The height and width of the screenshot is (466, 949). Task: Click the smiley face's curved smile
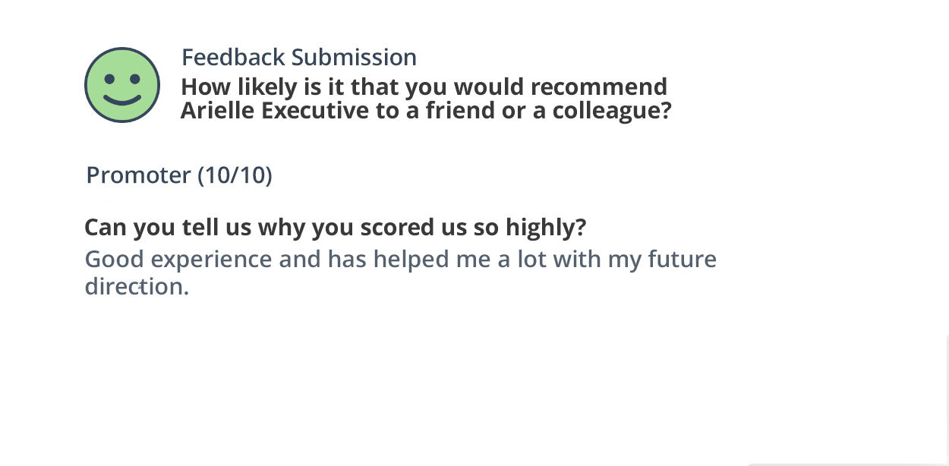tap(122, 99)
